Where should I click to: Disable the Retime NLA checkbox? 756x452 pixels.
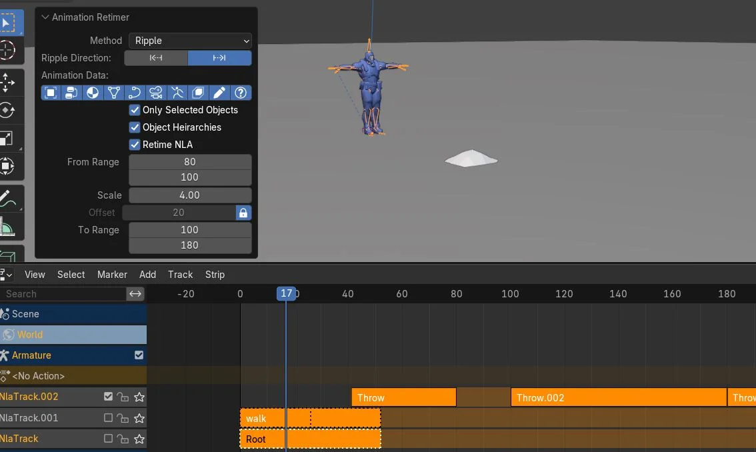coord(134,145)
